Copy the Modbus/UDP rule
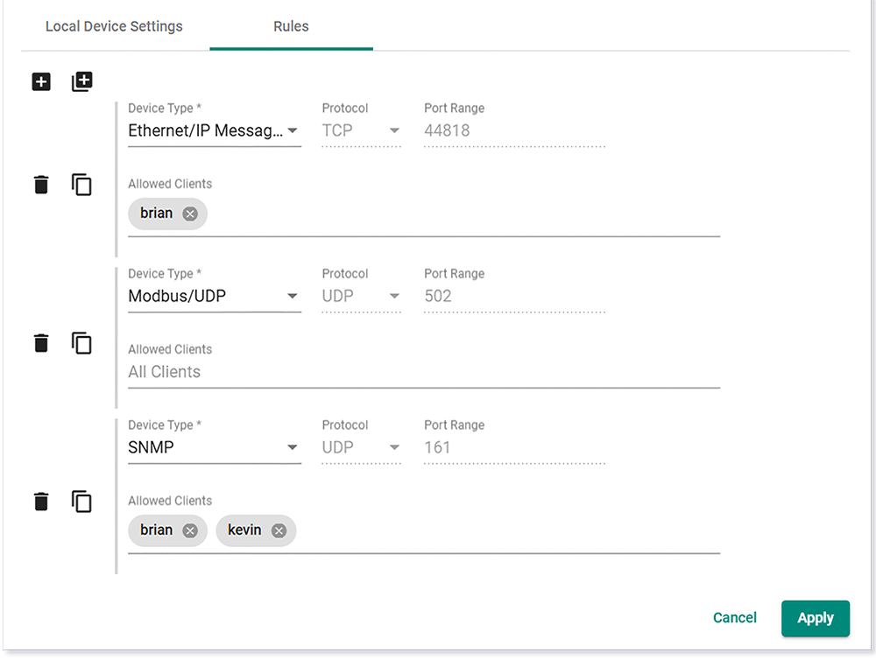876x660 pixels. click(81, 342)
